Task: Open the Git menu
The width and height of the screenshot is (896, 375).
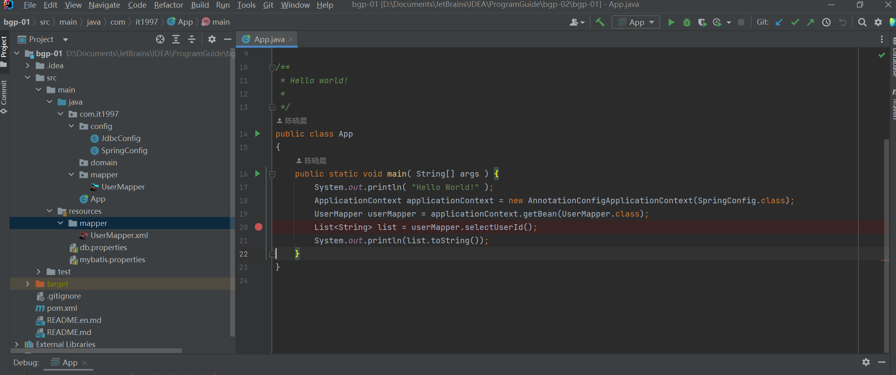Action: (268, 5)
